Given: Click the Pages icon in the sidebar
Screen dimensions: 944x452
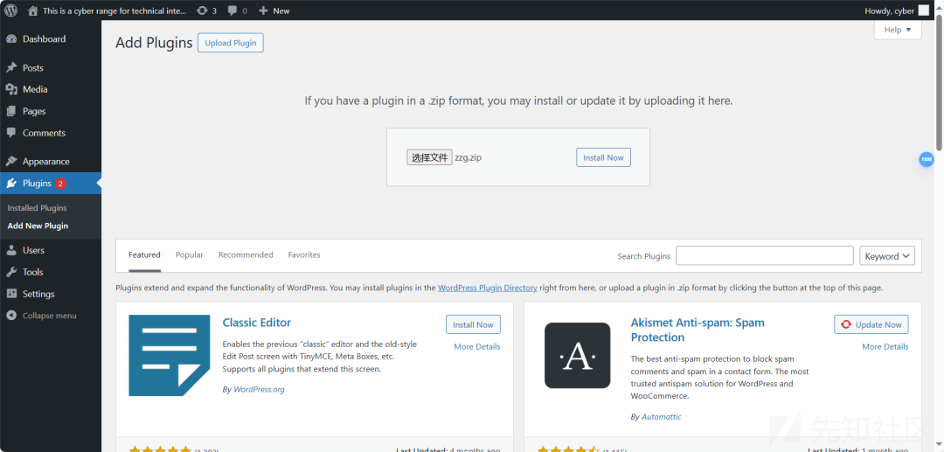Looking at the screenshot, I should (11, 111).
